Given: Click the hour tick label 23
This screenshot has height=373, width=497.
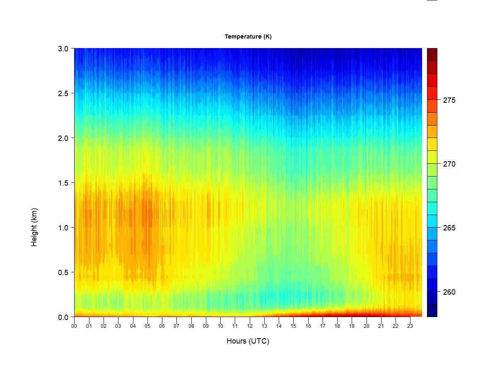Looking at the screenshot, I should click(x=410, y=326).
